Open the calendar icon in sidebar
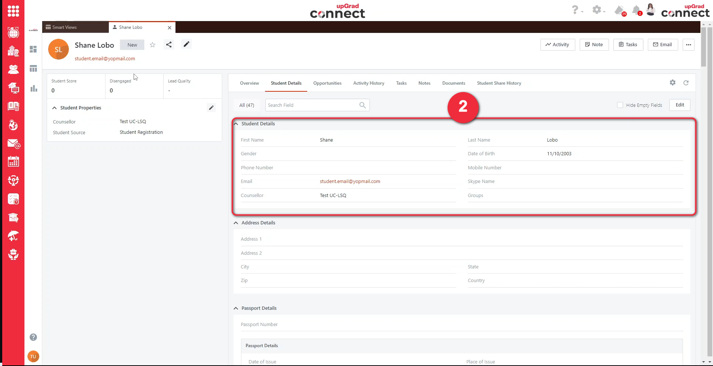713x366 pixels. click(13, 162)
